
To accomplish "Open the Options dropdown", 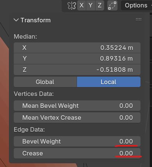I will [x=136, y=6].
